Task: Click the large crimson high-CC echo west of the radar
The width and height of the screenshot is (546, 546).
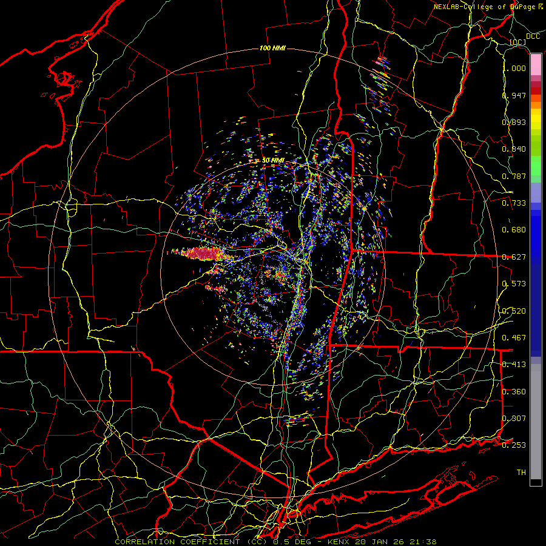Action: tap(203, 254)
